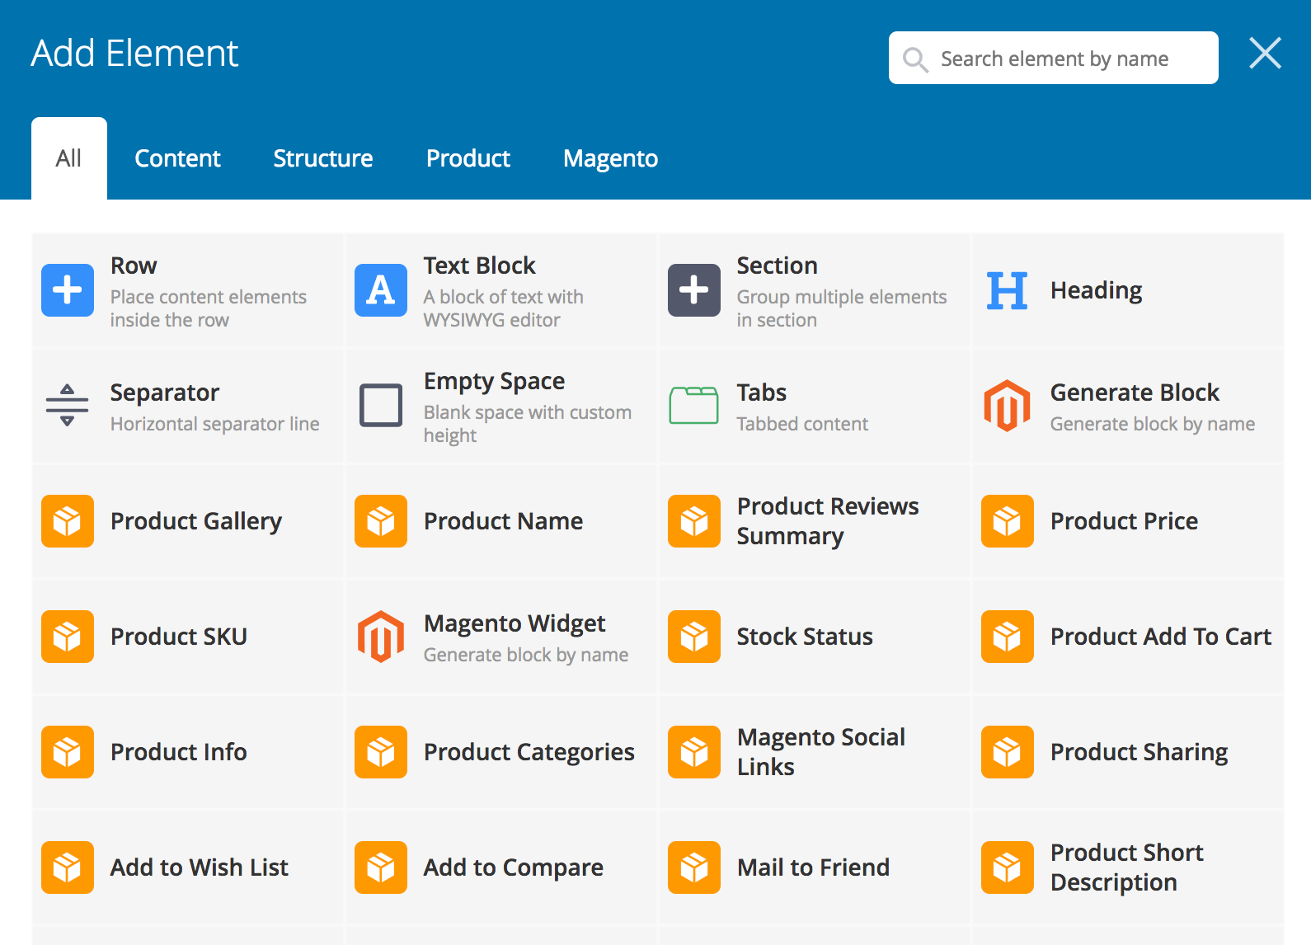Select the Text Block letter A icon

pyautogui.click(x=381, y=290)
